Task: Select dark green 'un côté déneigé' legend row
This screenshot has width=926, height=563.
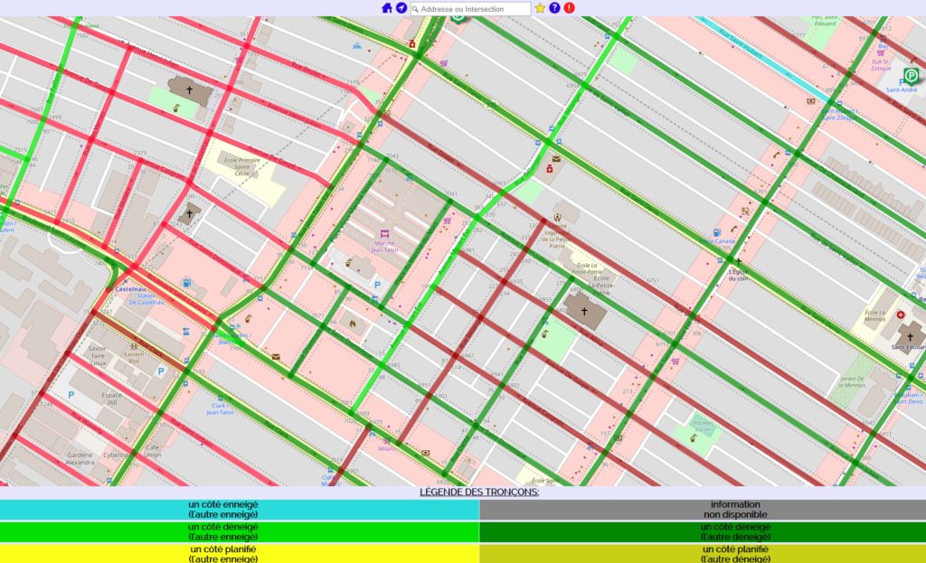Action: (702, 531)
